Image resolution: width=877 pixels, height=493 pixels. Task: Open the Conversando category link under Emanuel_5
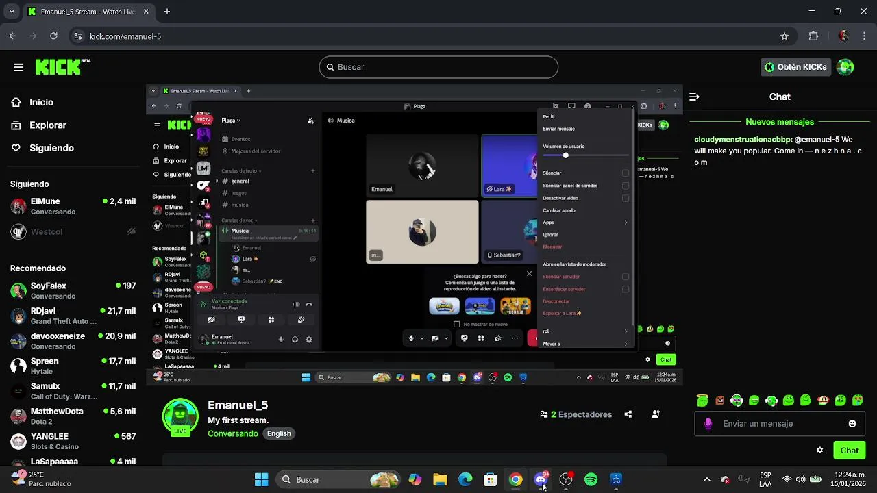point(233,433)
